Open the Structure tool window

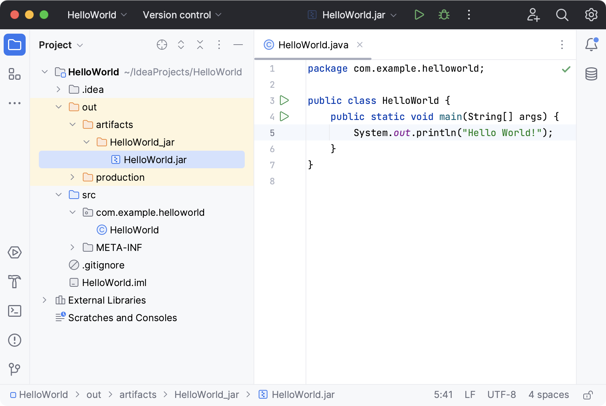click(x=15, y=74)
